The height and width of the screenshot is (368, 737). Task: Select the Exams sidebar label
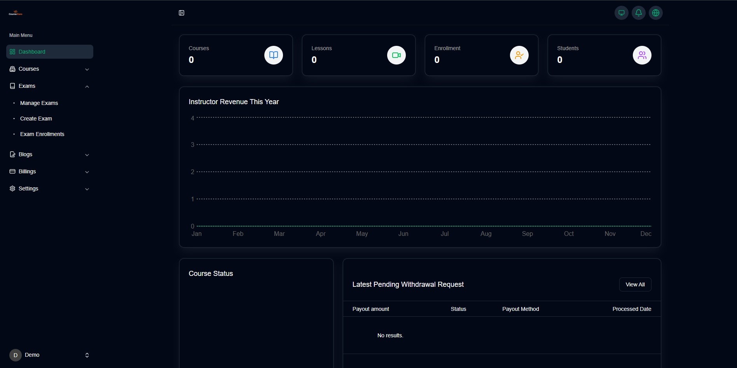[27, 86]
